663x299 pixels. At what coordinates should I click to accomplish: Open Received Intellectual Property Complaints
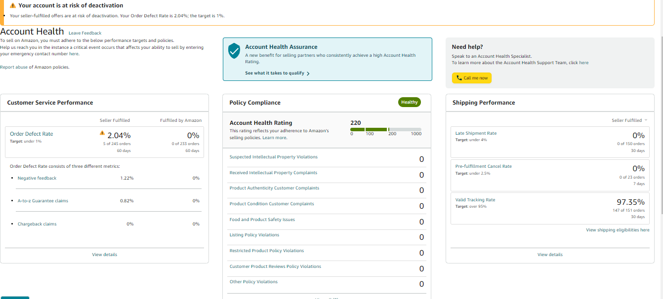[x=273, y=173]
